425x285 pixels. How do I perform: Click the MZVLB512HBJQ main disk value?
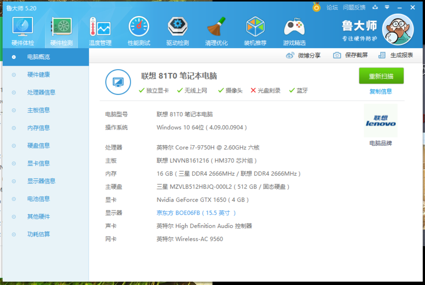[x=223, y=186]
